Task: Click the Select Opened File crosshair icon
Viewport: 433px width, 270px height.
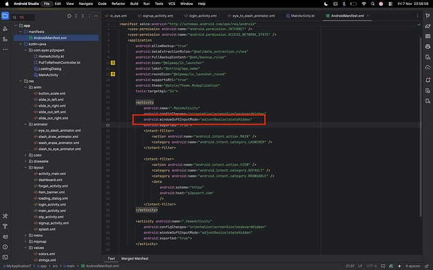Action: [x=69, y=16]
